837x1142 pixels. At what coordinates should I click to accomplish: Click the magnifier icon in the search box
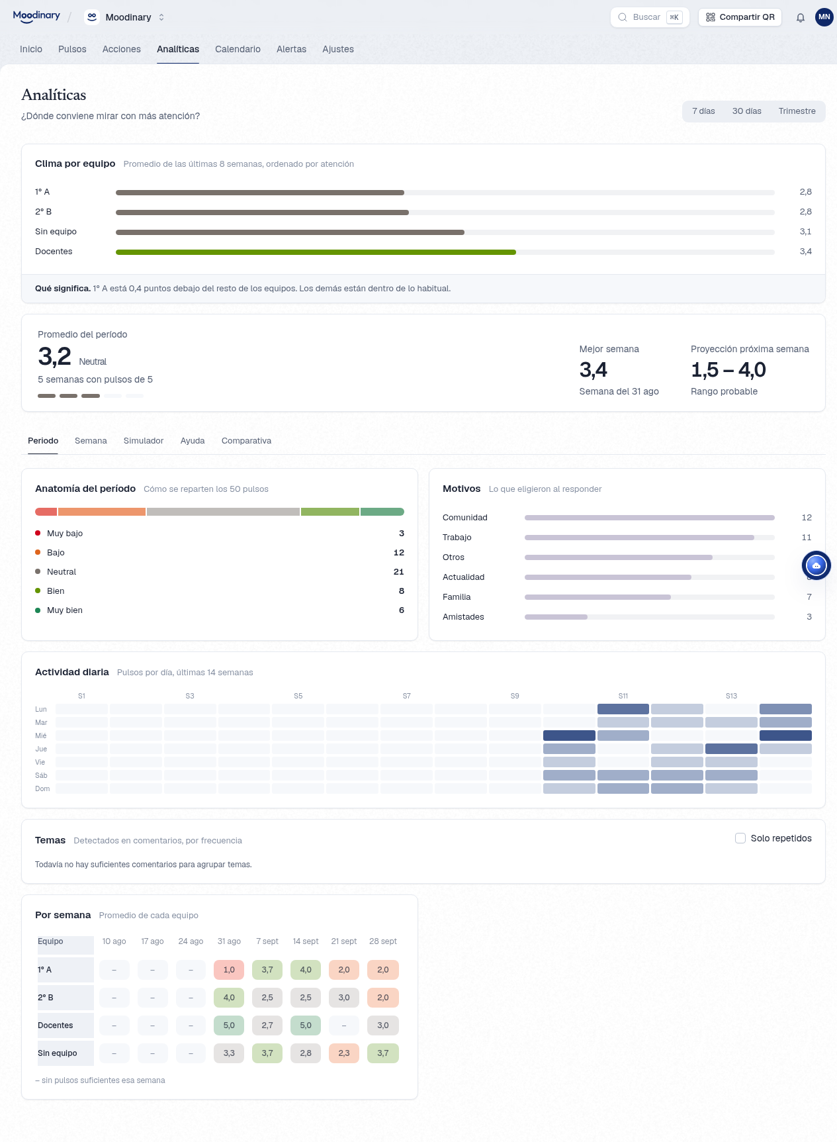point(623,17)
